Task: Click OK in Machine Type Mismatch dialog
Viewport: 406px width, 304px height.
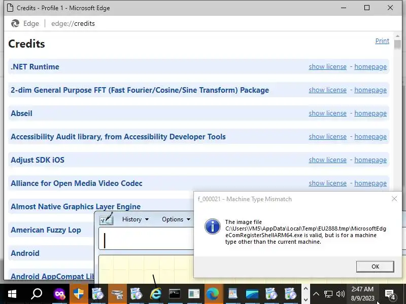Action: click(375, 267)
